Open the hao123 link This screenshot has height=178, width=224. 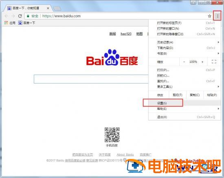pos(126,34)
